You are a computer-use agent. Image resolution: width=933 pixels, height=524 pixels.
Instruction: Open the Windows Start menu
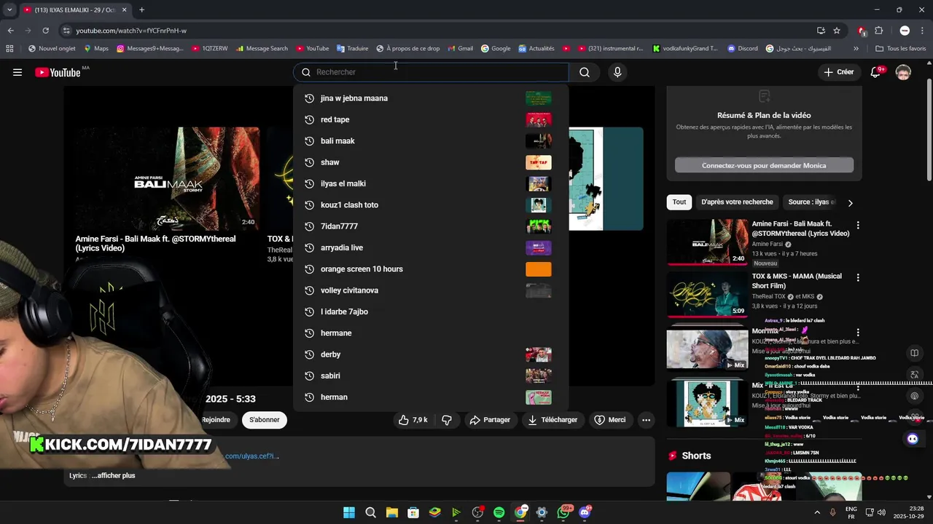(349, 512)
